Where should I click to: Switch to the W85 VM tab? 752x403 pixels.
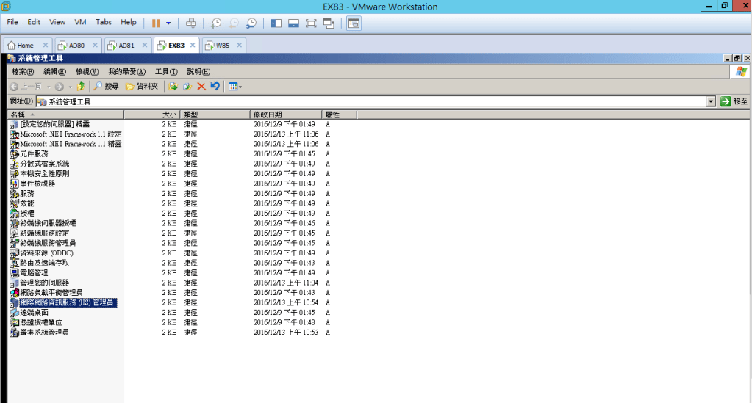pyautogui.click(x=222, y=45)
